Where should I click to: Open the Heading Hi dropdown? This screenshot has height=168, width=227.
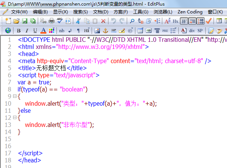[87, 31]
